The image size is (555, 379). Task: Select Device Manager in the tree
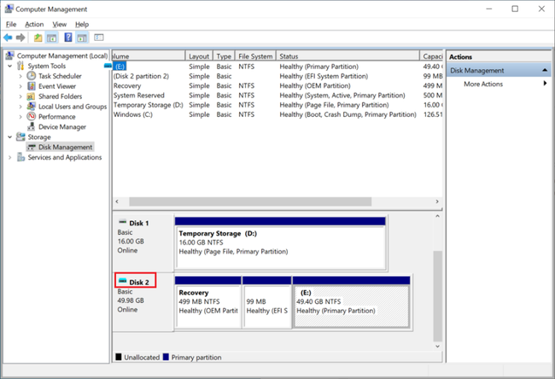pyautogui.click(x=62, y=126)
